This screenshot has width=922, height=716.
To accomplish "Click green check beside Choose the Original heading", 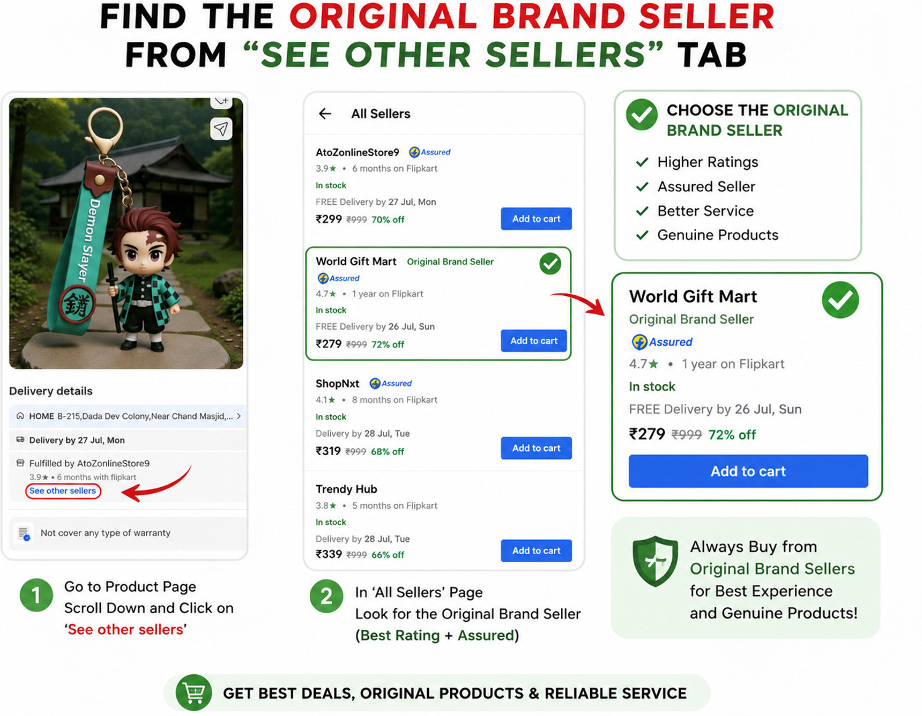I will pos(642,114).
